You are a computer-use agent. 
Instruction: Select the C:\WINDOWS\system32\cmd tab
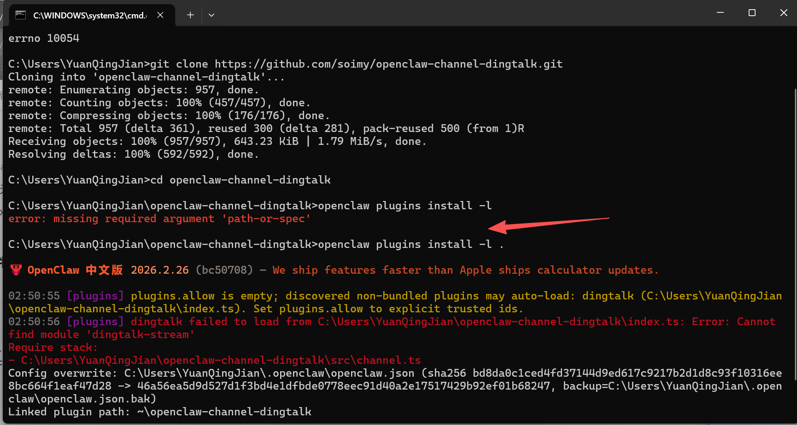click(91, 15)
